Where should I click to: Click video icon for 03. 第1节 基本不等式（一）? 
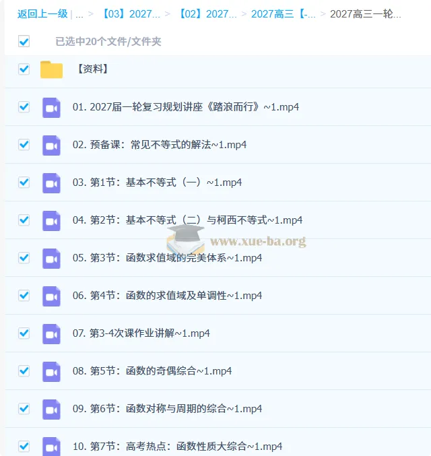(x=51, y=183)
